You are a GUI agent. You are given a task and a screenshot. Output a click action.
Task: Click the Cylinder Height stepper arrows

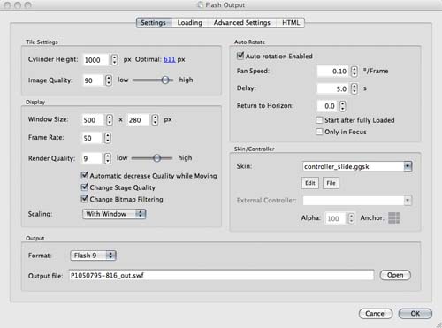115,60
